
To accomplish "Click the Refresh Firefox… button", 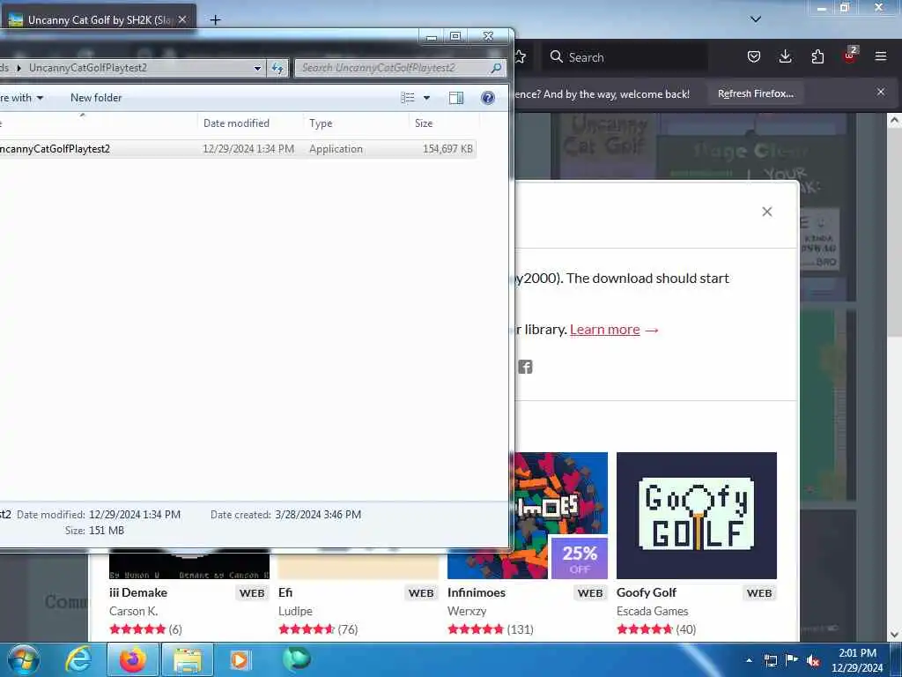I will click(755, 93).
